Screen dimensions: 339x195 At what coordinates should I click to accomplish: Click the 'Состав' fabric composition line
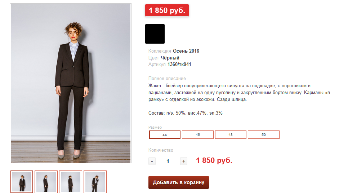185,113
